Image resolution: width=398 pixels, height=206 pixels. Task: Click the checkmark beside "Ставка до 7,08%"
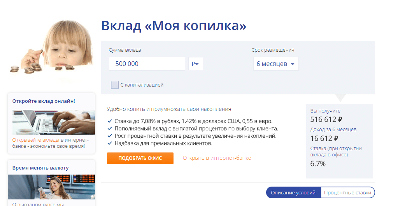pyautogui.click(x=109, y=121)
